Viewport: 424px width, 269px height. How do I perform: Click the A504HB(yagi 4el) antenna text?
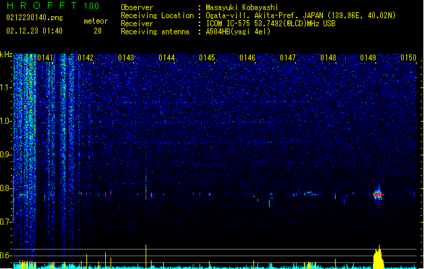(238, 32)
